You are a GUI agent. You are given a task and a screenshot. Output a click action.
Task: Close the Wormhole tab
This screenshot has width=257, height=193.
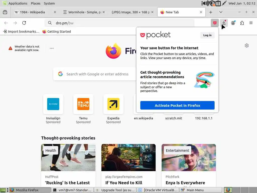pos(104,12)
